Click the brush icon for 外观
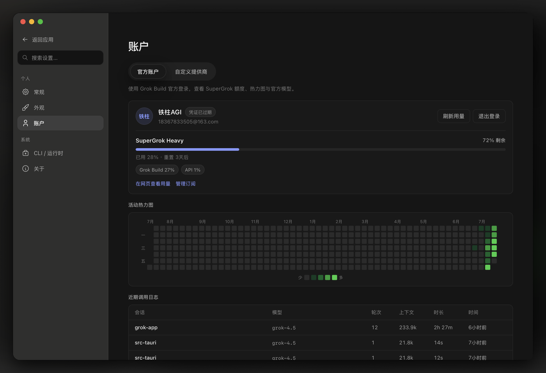Image resolution: width=546 pixels, height=373 pixels. point(25,108)
